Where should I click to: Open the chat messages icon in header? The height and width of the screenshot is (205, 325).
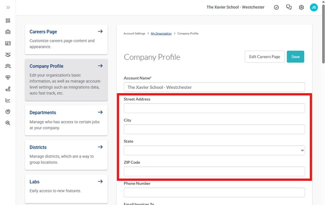pyautogui.click(x=289, y=7)
